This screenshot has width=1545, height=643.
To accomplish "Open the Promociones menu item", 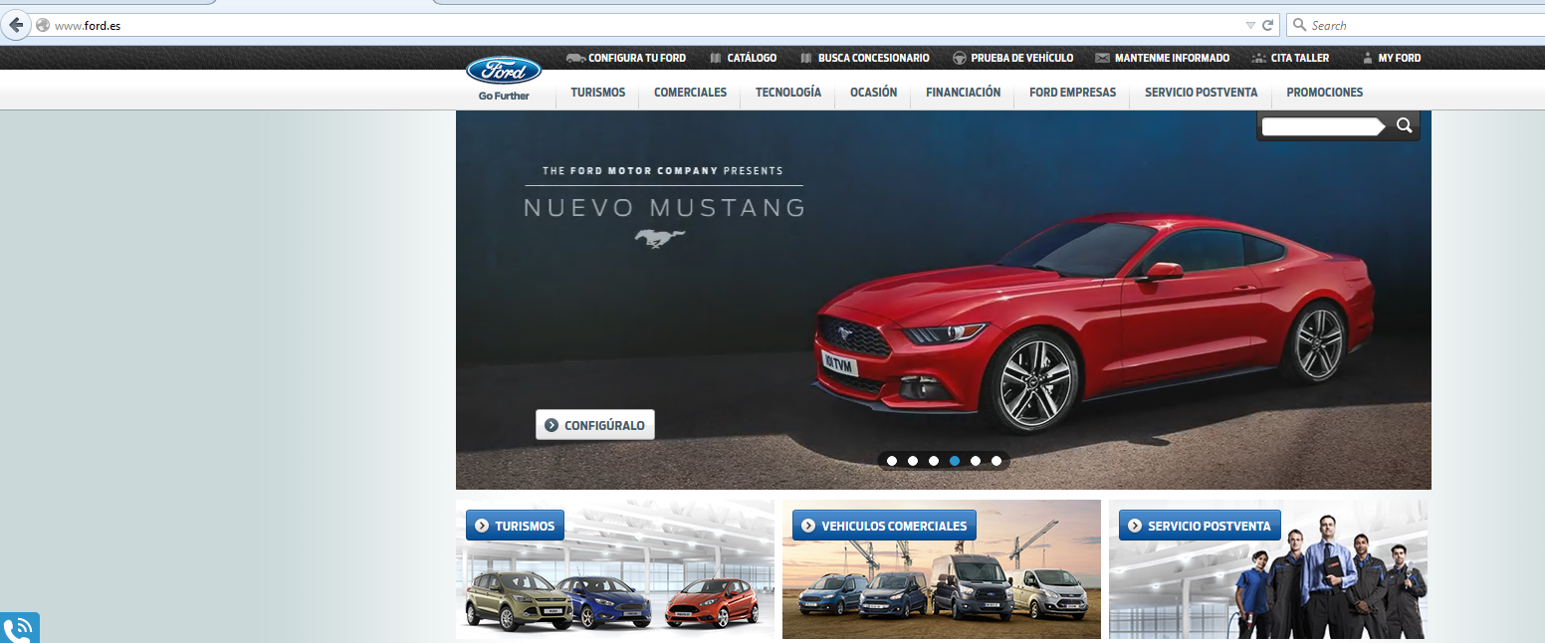I will coord(1324,93).
